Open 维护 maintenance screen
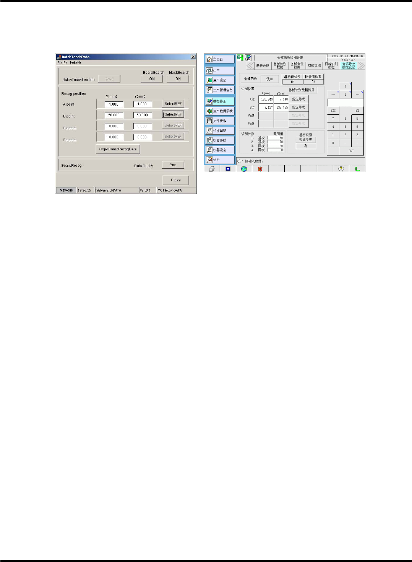 point(219,160)
